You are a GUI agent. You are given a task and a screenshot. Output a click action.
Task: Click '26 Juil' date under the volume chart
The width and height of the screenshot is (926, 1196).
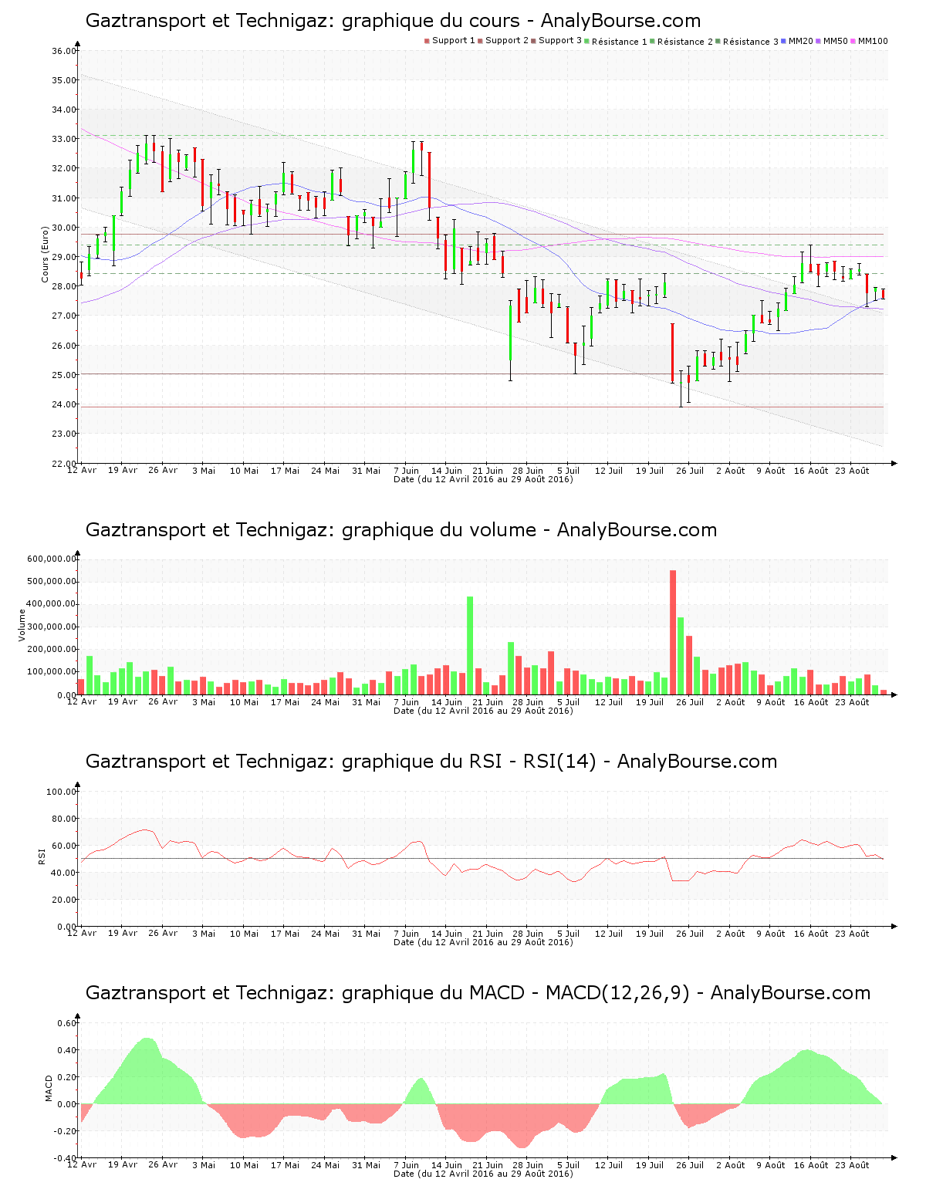click(x=690, y=702)
